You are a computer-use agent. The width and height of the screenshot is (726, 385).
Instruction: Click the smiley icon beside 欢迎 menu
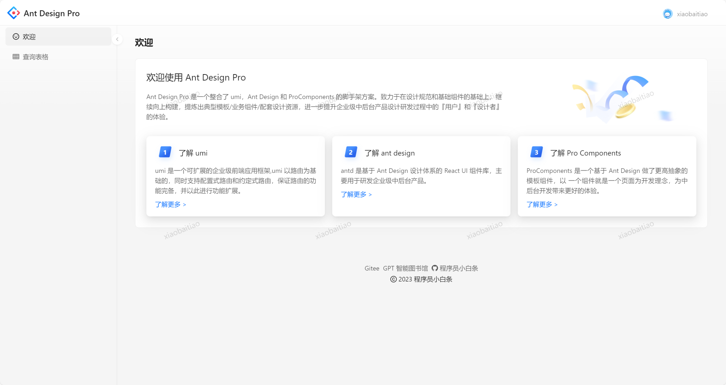pyautogui.click(x=16, y=37)
